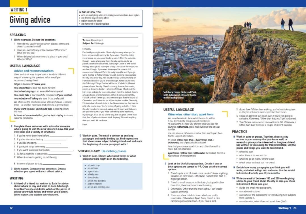Select "a tourist trap" in vocabulary list
Viewport: 306px width, 214px height.
click(93, 165)
